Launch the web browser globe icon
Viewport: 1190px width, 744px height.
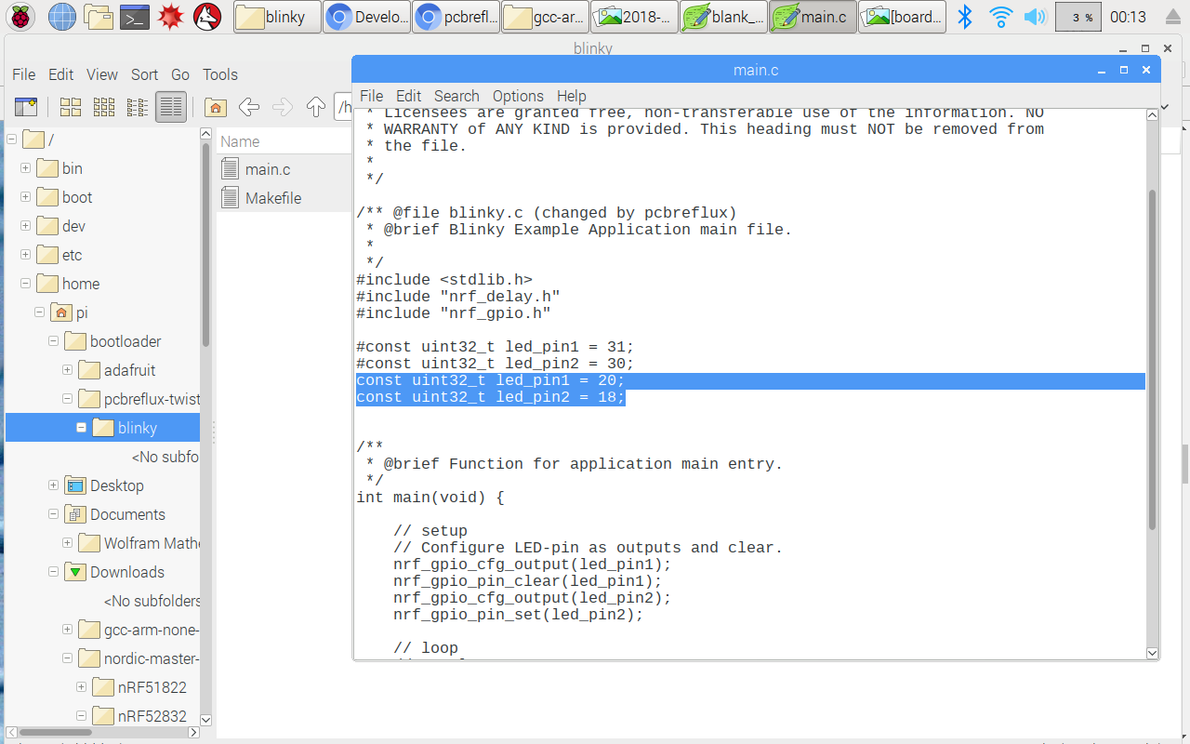61,17
